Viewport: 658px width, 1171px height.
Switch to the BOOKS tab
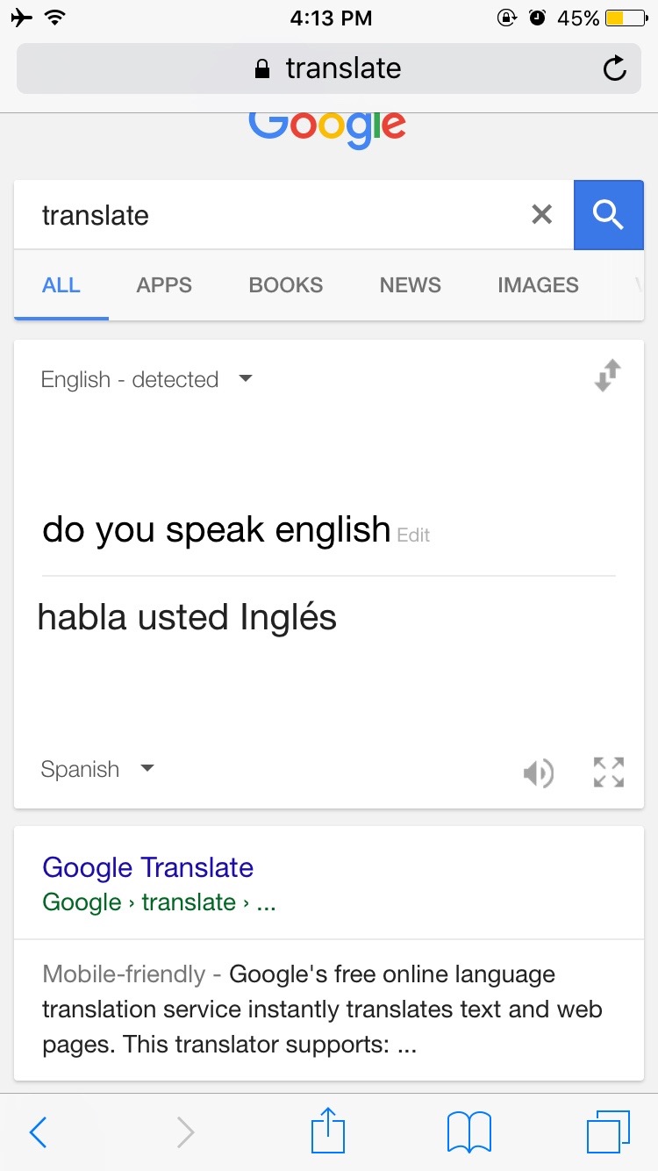[286, 285]
